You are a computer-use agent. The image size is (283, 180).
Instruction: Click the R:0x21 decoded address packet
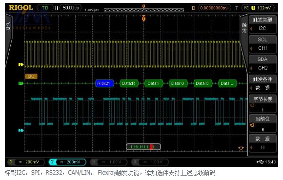pyautogui.click(x=105, y=83)
